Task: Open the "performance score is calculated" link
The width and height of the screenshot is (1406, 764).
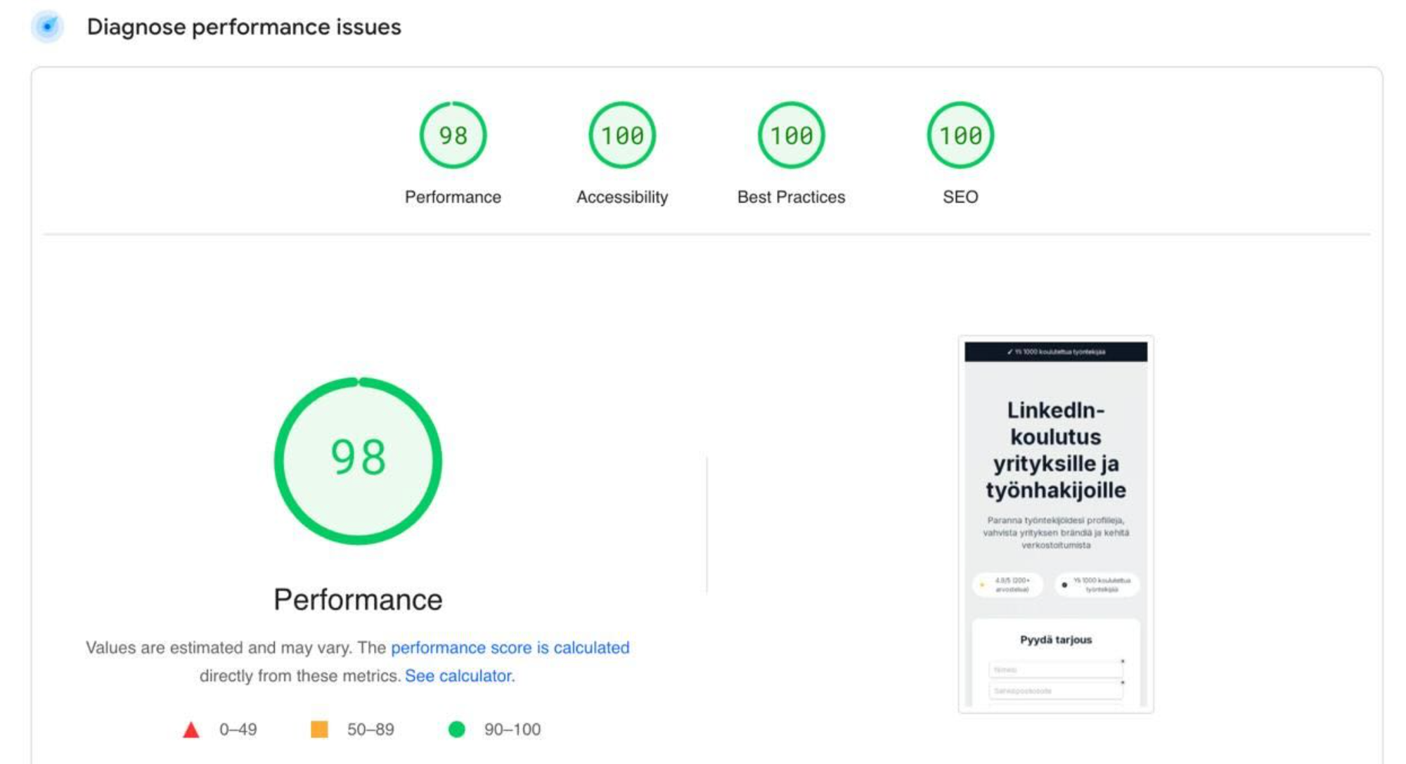Action: pyautogui.click(x=510, y=647)
